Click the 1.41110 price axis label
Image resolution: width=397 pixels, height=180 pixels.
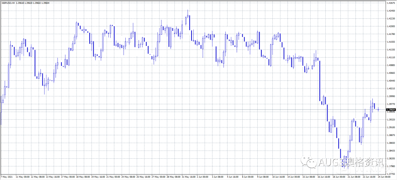pyautogui.click(x=391, y=57)
